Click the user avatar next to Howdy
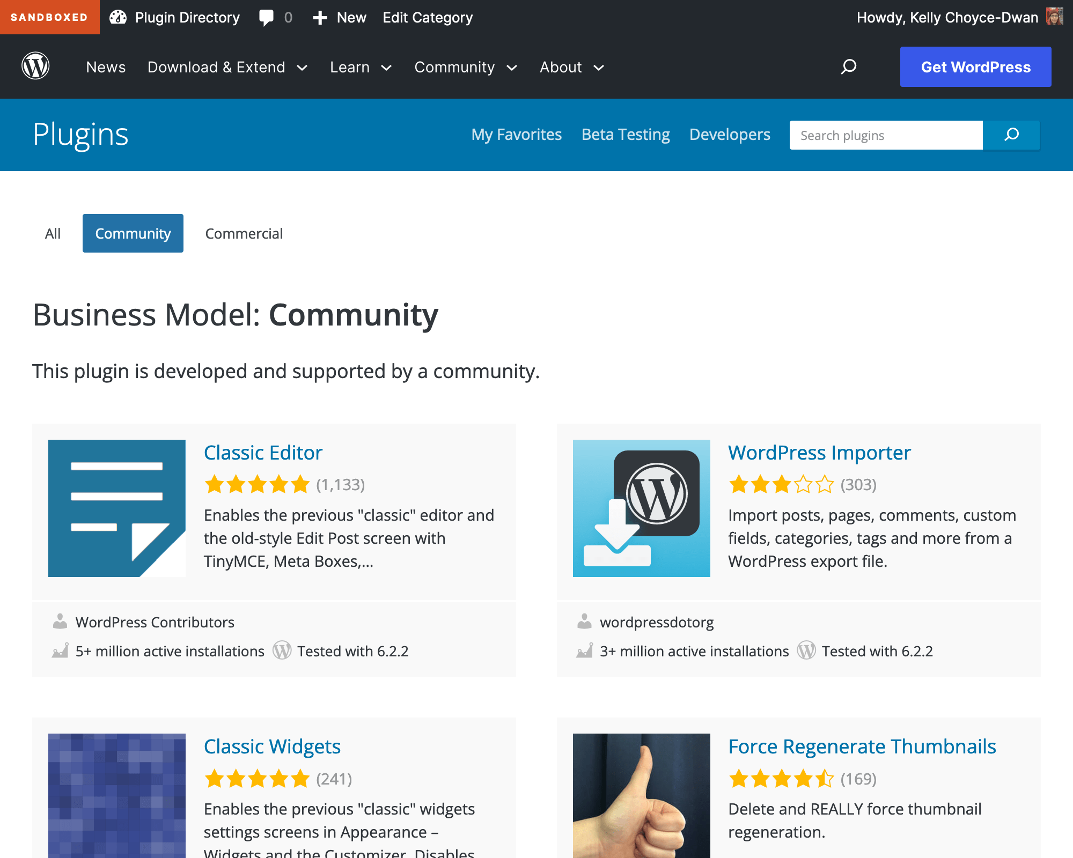Screen dimensions: 1073x858 click(x=1054, y=17)
